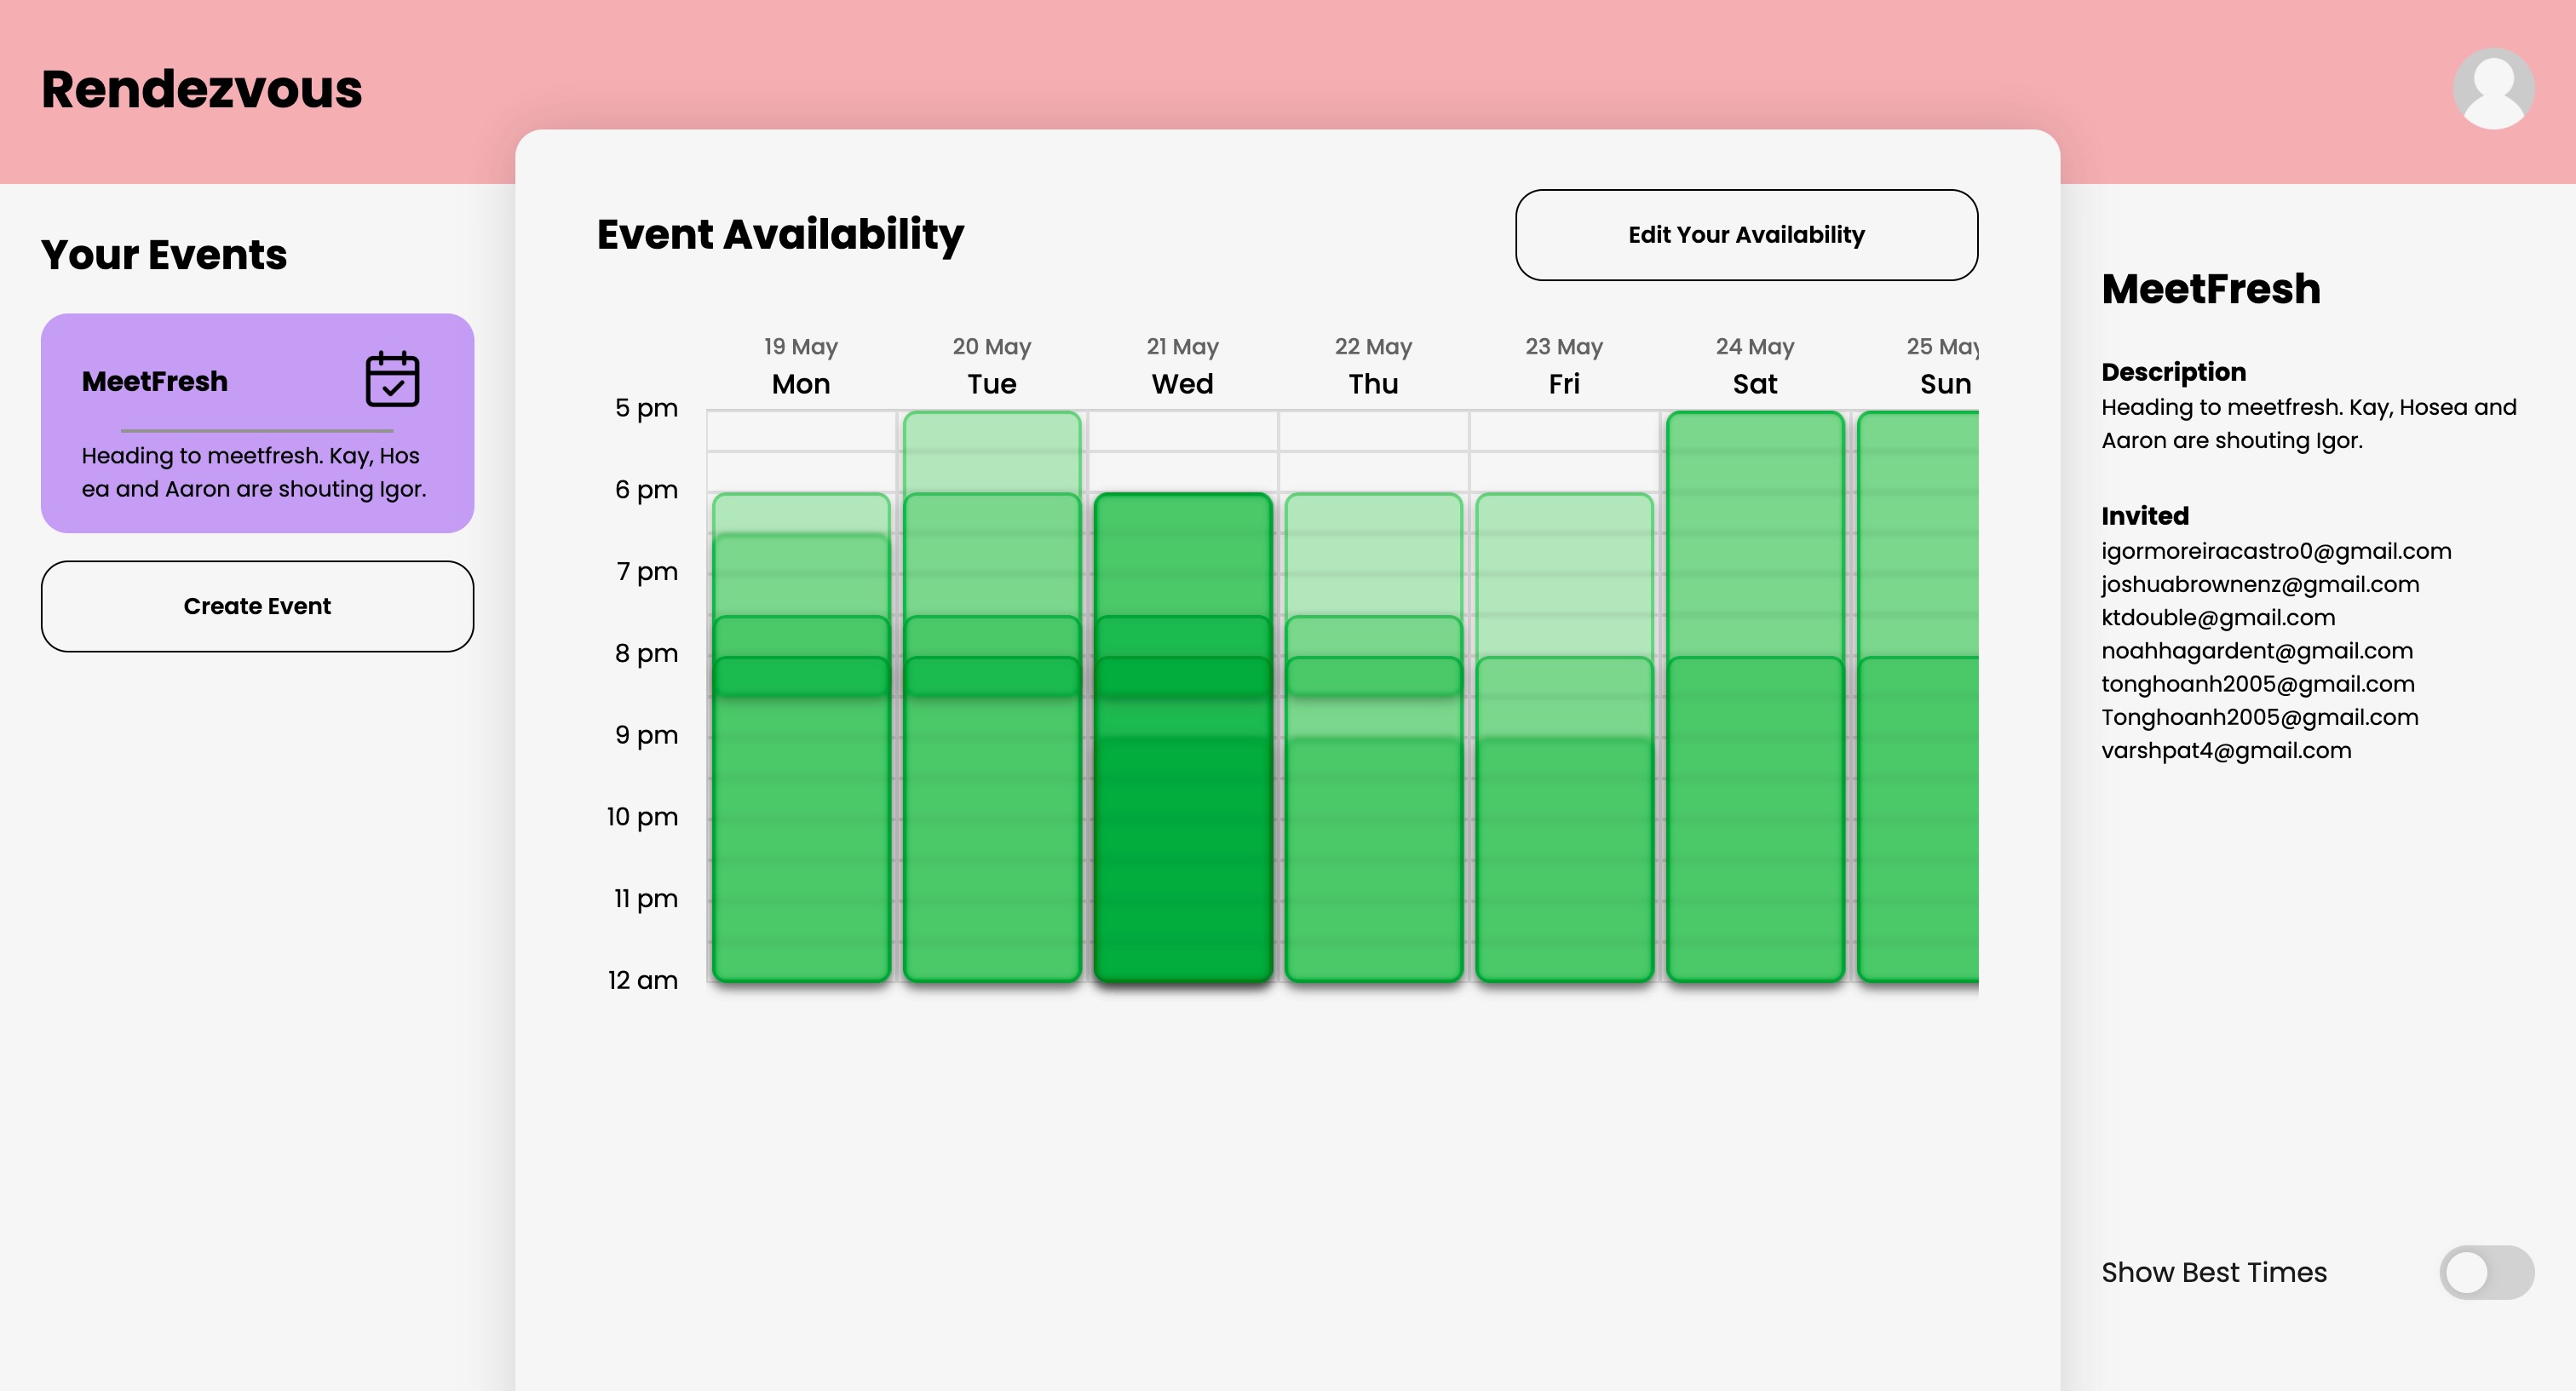Click the 8 pm time label
2576x1391 pixels.
645,653
